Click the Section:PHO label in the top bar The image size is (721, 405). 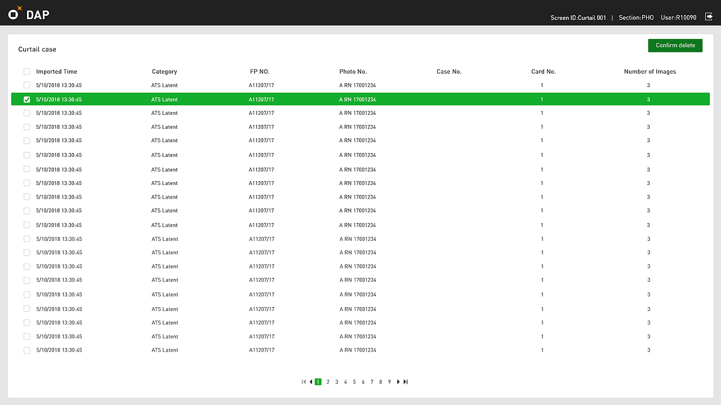[636, 17]
